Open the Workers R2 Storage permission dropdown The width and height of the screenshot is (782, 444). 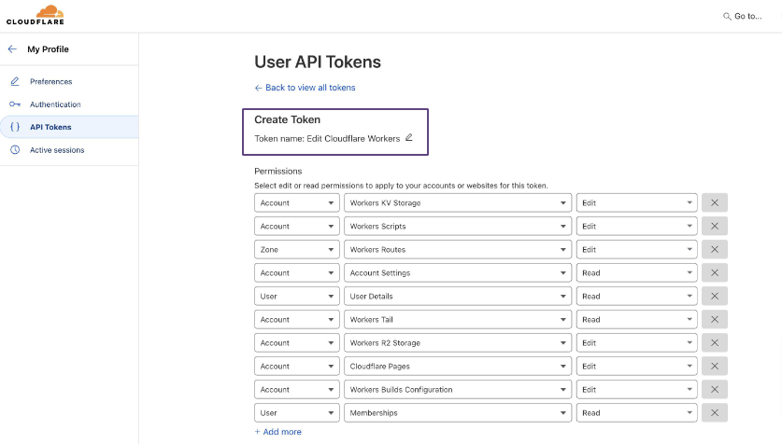click(x=458, y=343)
